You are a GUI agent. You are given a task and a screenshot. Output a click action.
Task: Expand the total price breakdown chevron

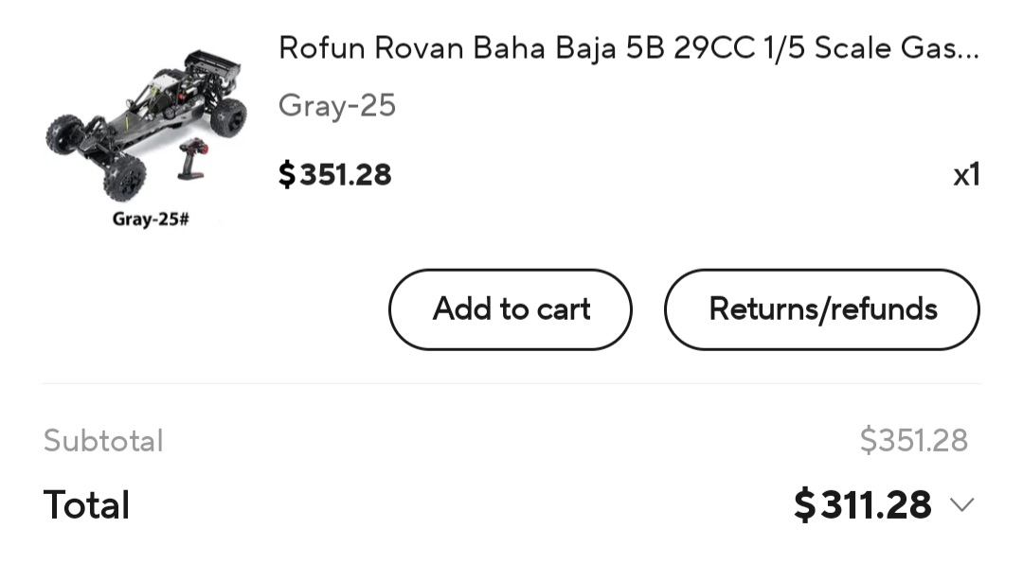tap(961, 504)
